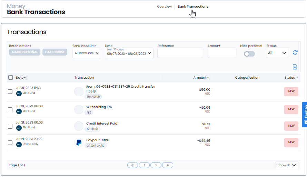Click the Page 1 of 1 text

click(17, 165)
